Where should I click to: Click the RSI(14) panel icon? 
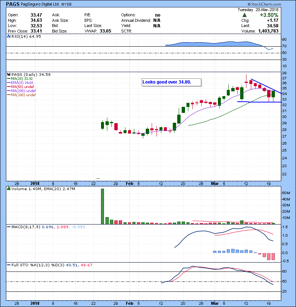(x=9, y=36)
